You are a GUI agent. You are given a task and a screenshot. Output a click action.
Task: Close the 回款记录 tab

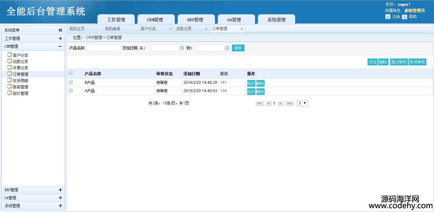coord(206,29)
